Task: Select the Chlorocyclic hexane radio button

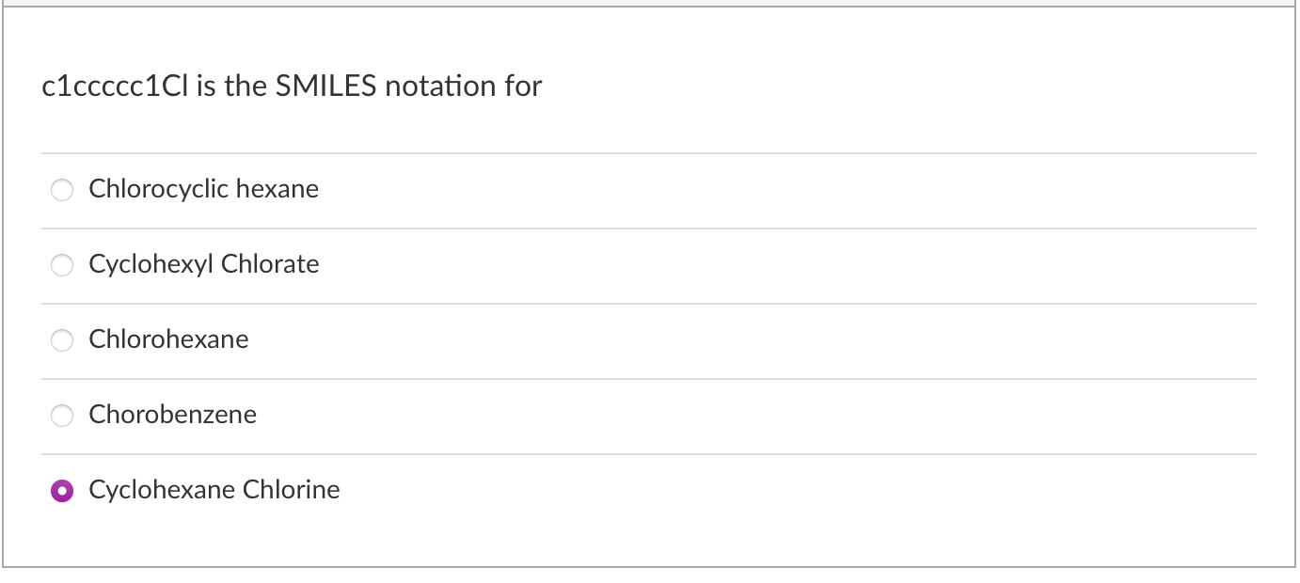Action: coord(62,190)
